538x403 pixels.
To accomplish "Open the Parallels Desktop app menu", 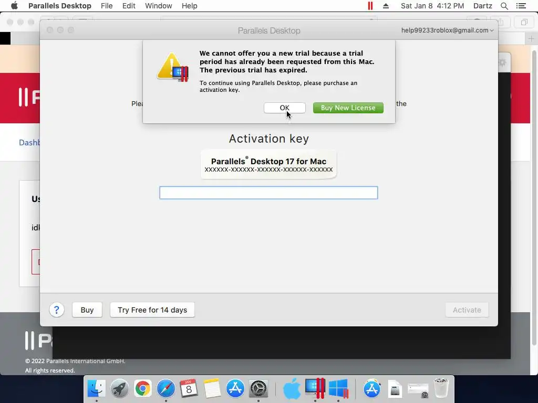I will point(60,6).
